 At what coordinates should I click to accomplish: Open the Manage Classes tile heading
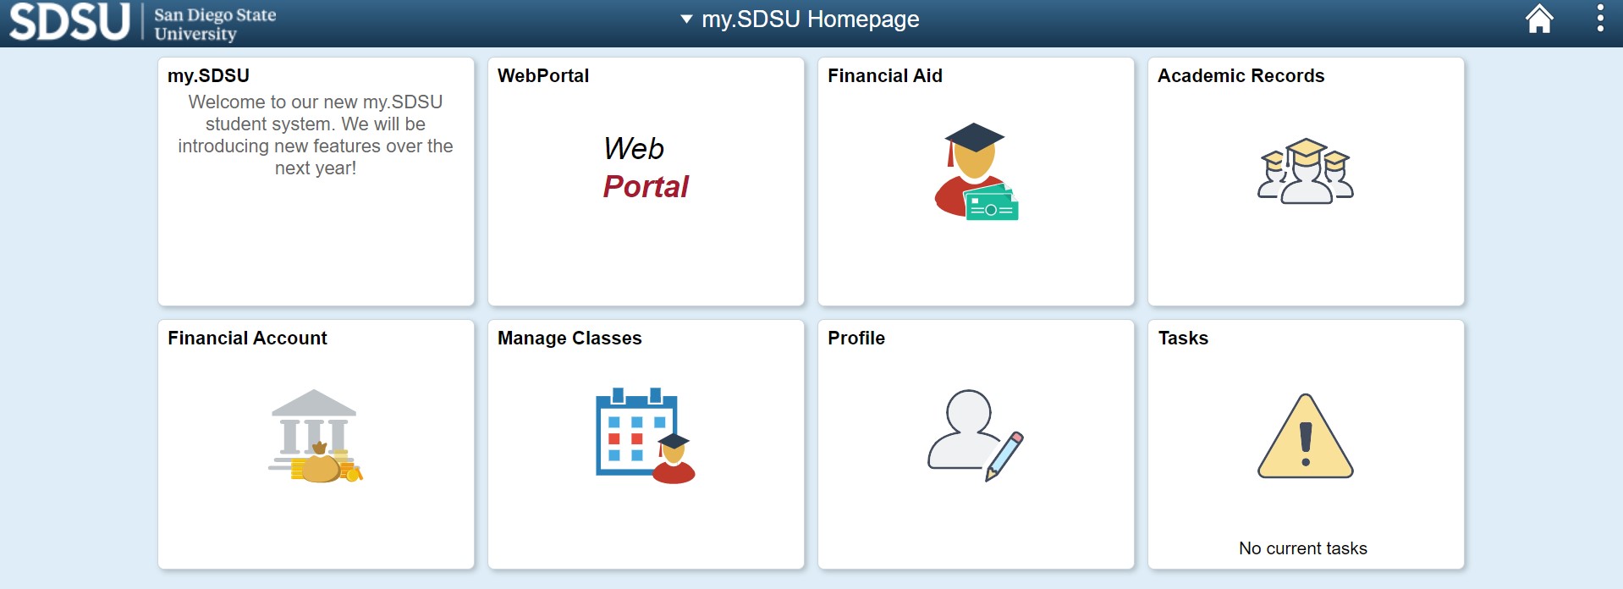tap(569, 338)
